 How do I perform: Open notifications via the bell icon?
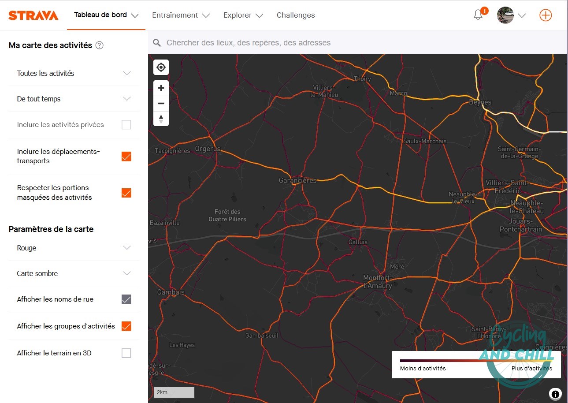(478, 15)
